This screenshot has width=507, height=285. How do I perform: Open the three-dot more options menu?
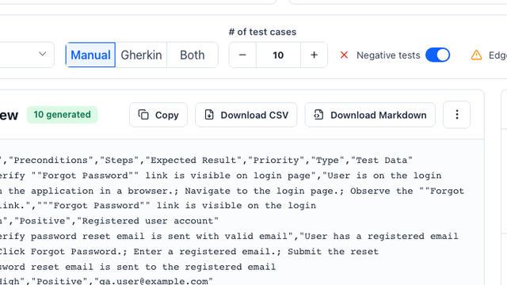click(457, 115)
